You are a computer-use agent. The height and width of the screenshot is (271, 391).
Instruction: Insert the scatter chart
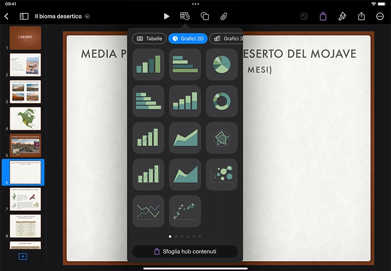[x=185, y=211]
